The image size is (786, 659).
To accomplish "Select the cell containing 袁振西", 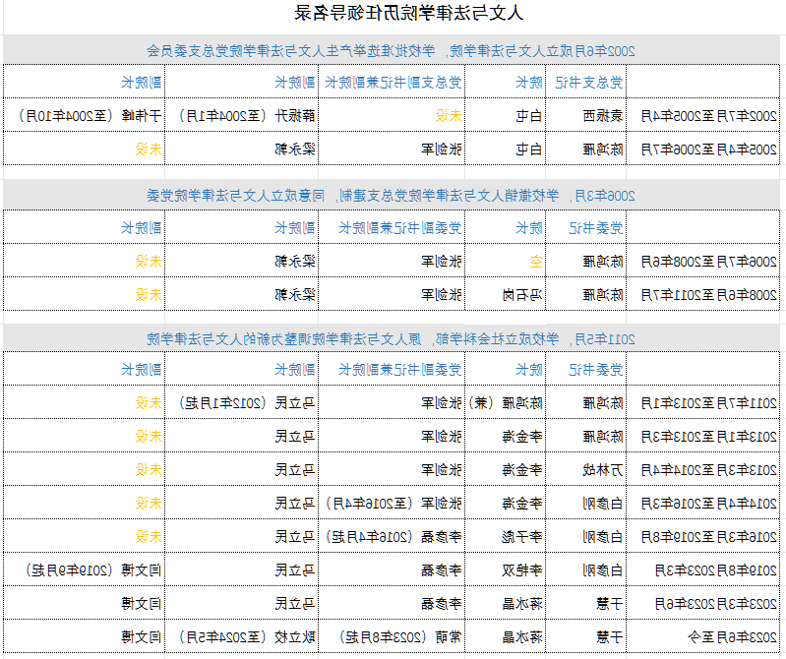I will coord(585,116).
